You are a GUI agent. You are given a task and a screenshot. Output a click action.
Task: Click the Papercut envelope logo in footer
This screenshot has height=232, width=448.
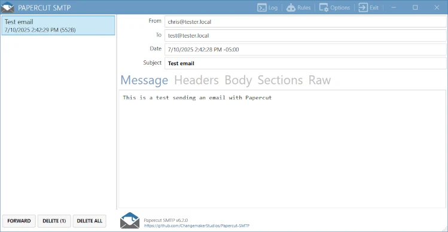130,220
